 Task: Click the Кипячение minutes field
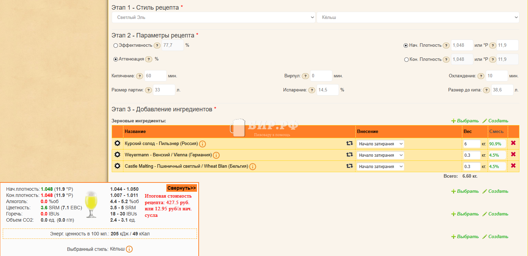155,76
